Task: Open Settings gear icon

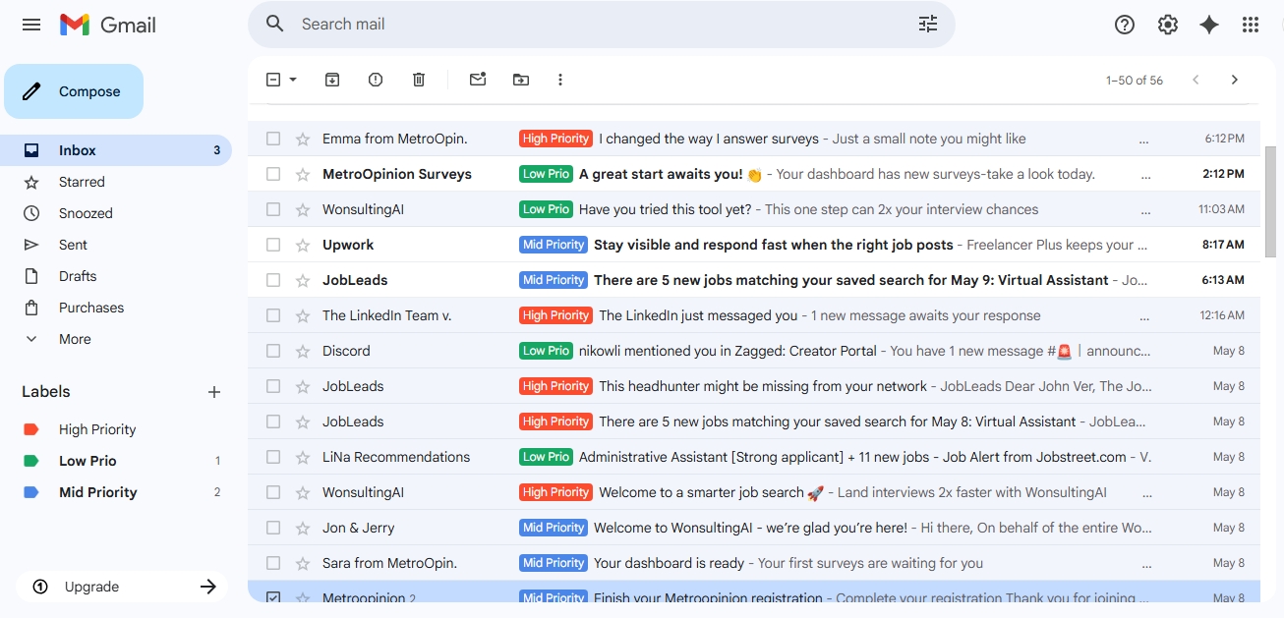Action: point(1168,25)
